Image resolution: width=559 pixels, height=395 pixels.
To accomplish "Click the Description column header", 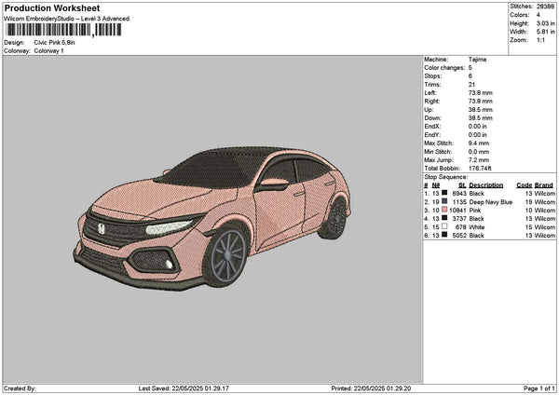I will click(x=486, y=185).
